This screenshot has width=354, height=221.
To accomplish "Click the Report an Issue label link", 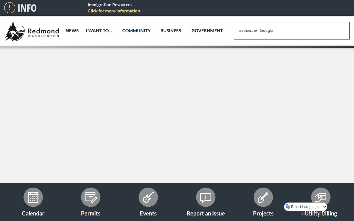I will click(x=206, y=214).
